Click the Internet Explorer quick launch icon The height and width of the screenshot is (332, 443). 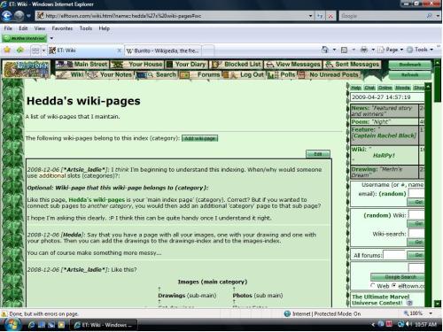[x=31, y=325]
